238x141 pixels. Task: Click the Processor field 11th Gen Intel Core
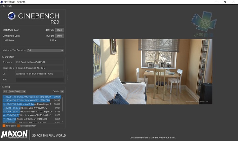(39, 62)
